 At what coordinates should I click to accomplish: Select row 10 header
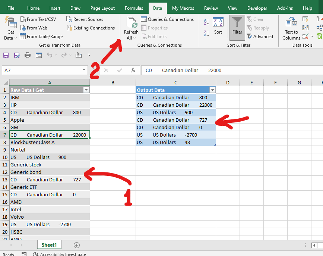[5, 157]
